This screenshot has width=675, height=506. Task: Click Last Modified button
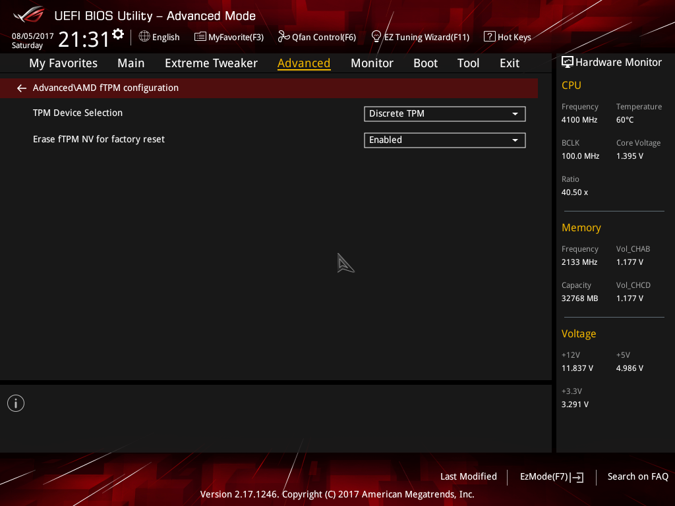pyautogui.click(x=468, y=476)
